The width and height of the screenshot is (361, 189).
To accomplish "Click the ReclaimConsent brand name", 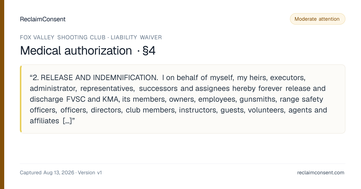I will [43, 19].
